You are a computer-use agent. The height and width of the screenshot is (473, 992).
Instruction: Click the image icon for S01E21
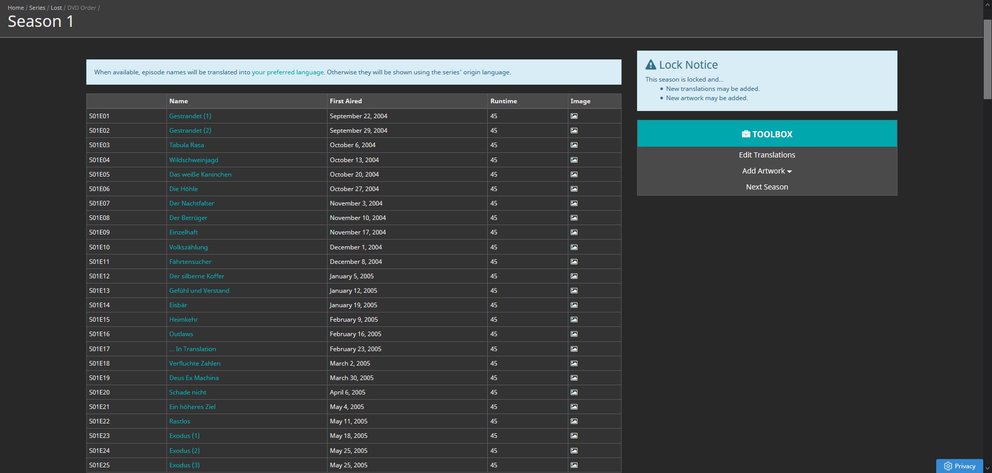click(574, 407)
